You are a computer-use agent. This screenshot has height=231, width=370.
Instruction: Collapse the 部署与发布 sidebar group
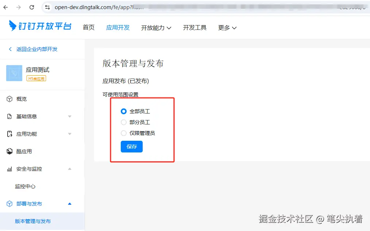(x=69, y=204)
